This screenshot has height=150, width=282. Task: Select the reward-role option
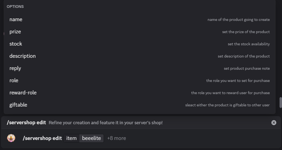23,93
